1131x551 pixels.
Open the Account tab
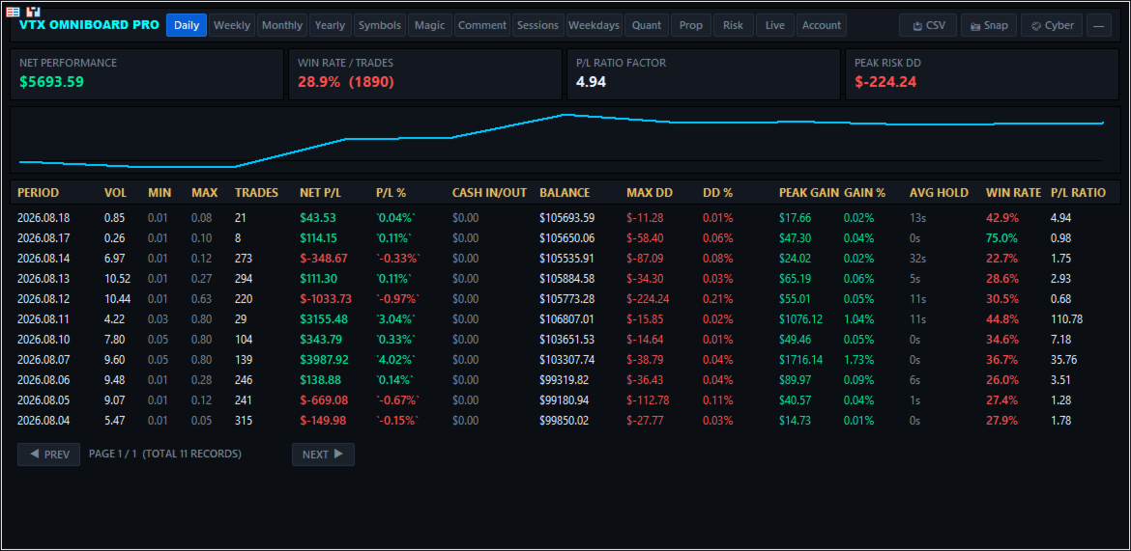[x=822, y=25]
